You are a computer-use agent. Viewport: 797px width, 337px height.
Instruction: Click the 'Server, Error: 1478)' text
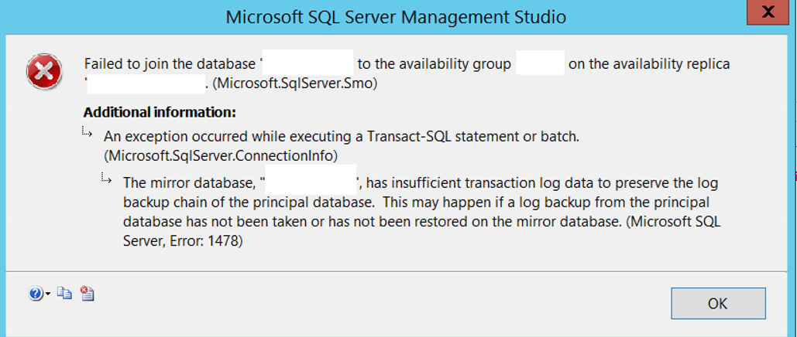pos(183,242)
